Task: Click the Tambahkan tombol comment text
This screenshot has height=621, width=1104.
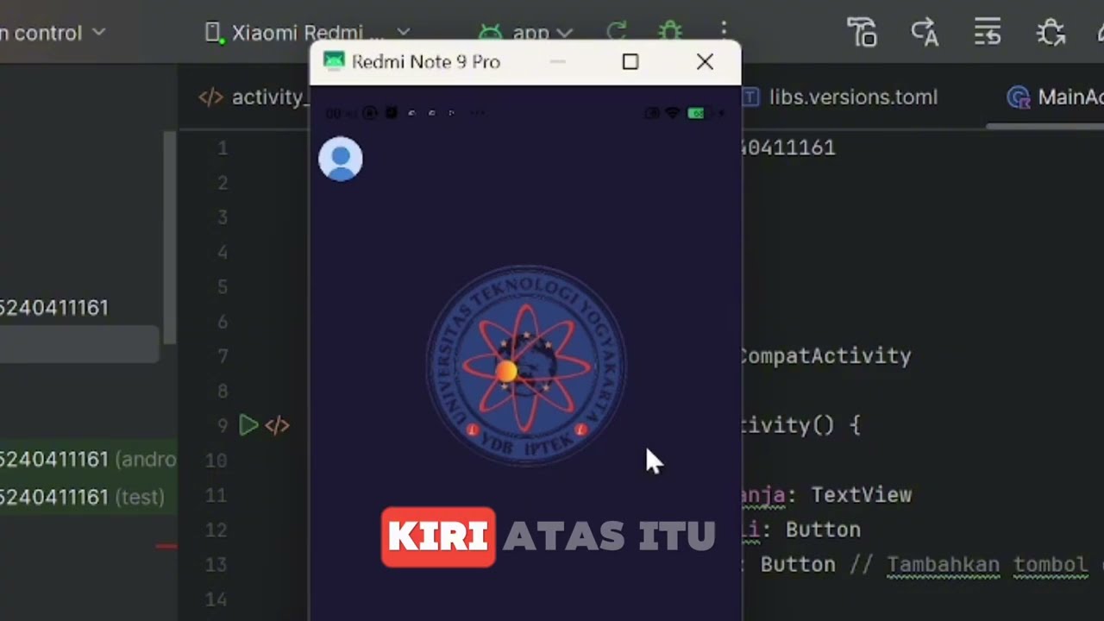Action: click(x=988, y=565)
